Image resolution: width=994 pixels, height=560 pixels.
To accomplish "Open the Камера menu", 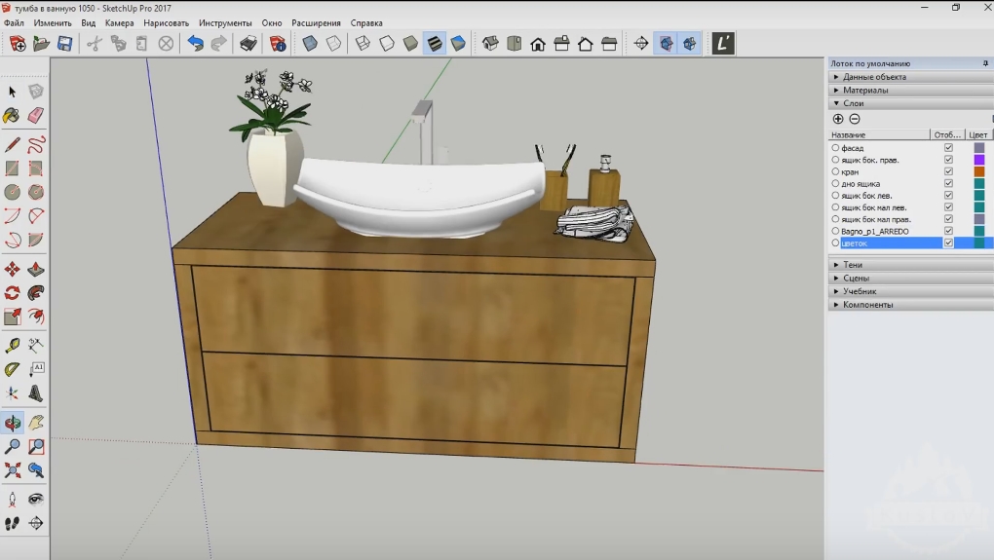I will 119,22.
